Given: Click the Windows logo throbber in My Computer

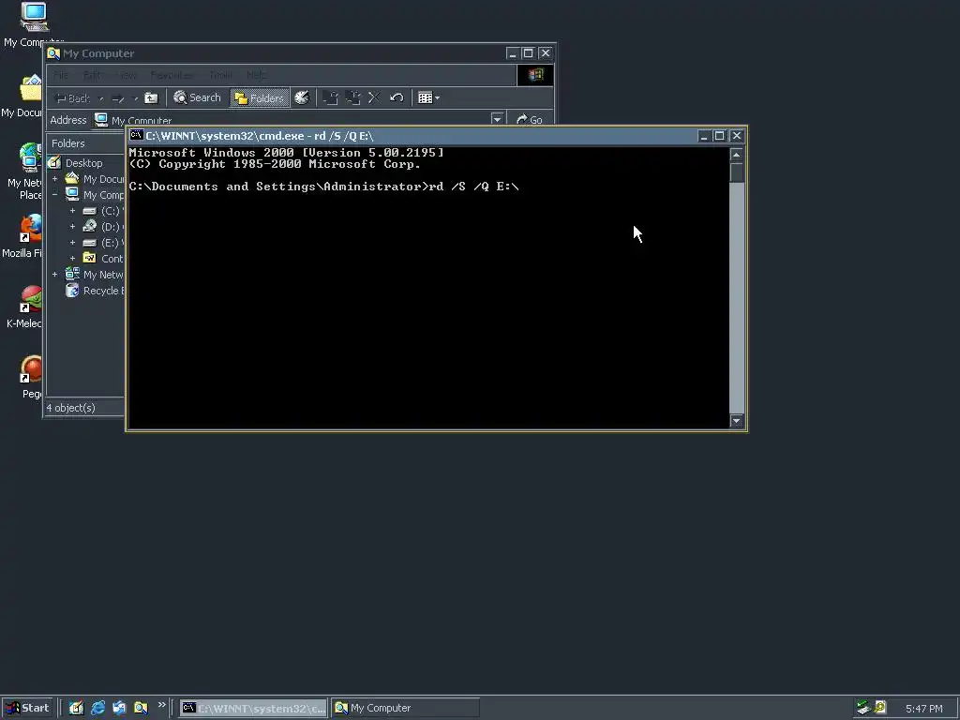Looking at the screenshot, I should click(535, 75).
